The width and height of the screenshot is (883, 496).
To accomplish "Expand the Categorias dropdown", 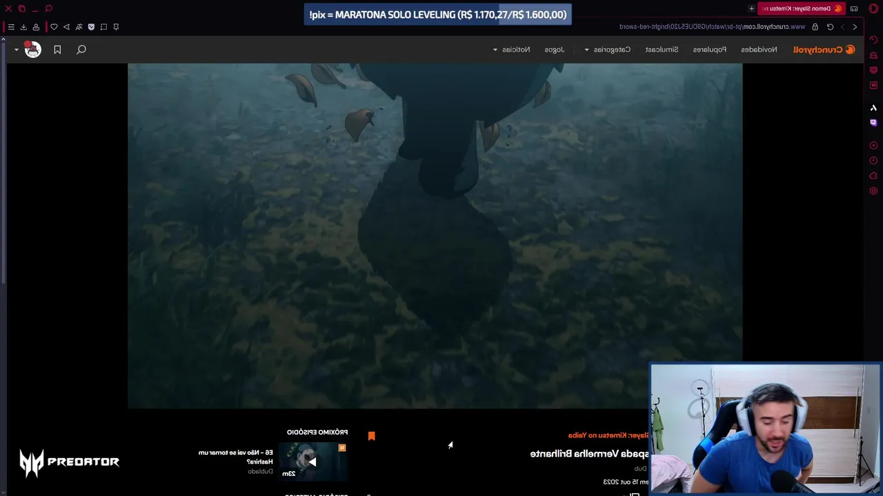I will [x=607, y=50].
